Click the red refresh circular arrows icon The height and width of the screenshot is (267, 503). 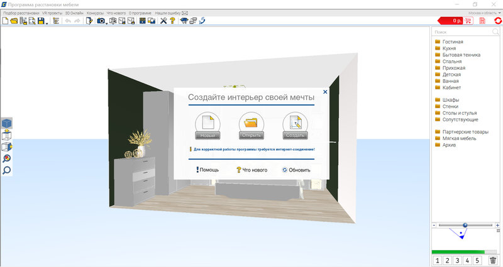498,21
